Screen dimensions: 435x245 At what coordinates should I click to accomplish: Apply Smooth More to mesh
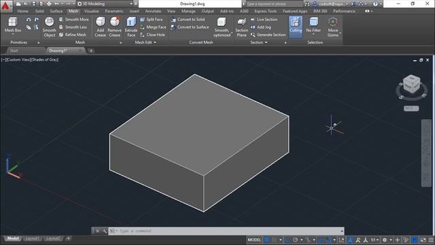tap(74, 20)
